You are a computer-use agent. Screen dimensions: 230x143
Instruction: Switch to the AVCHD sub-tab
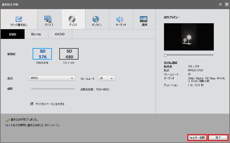coord(60,34)
